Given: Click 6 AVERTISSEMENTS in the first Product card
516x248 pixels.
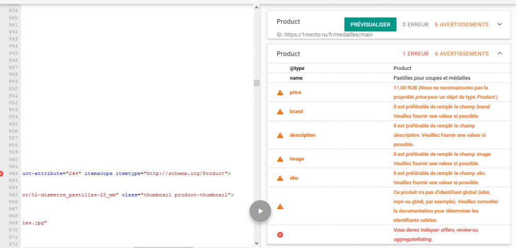Looking at the screenshot, I should coord(461,24).
